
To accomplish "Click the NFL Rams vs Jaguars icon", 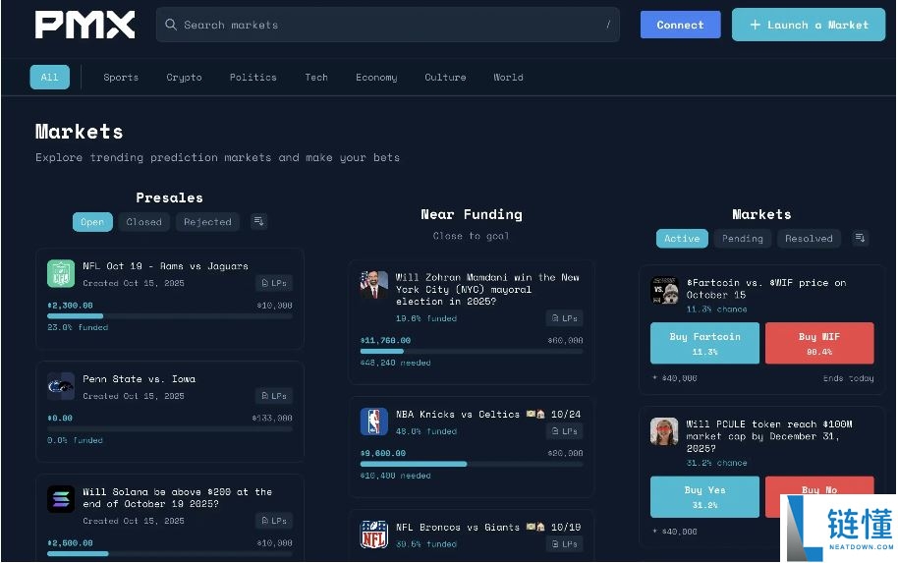I will pyautogui.click(x=61, y=274).
